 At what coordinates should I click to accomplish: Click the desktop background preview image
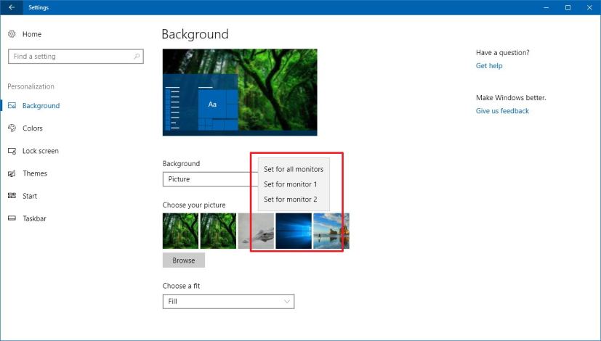tap(240, 92)
